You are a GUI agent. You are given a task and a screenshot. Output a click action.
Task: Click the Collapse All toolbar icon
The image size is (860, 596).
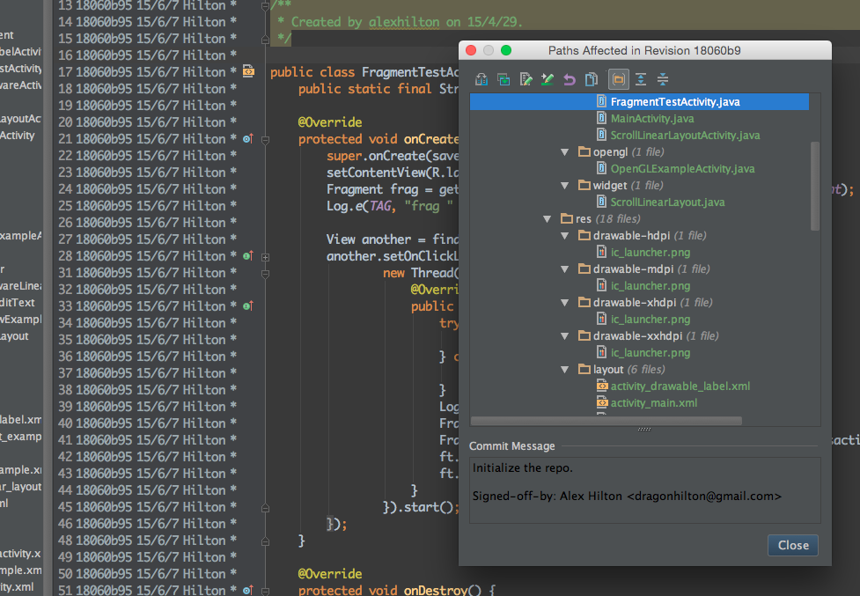(x=663, y=79)
